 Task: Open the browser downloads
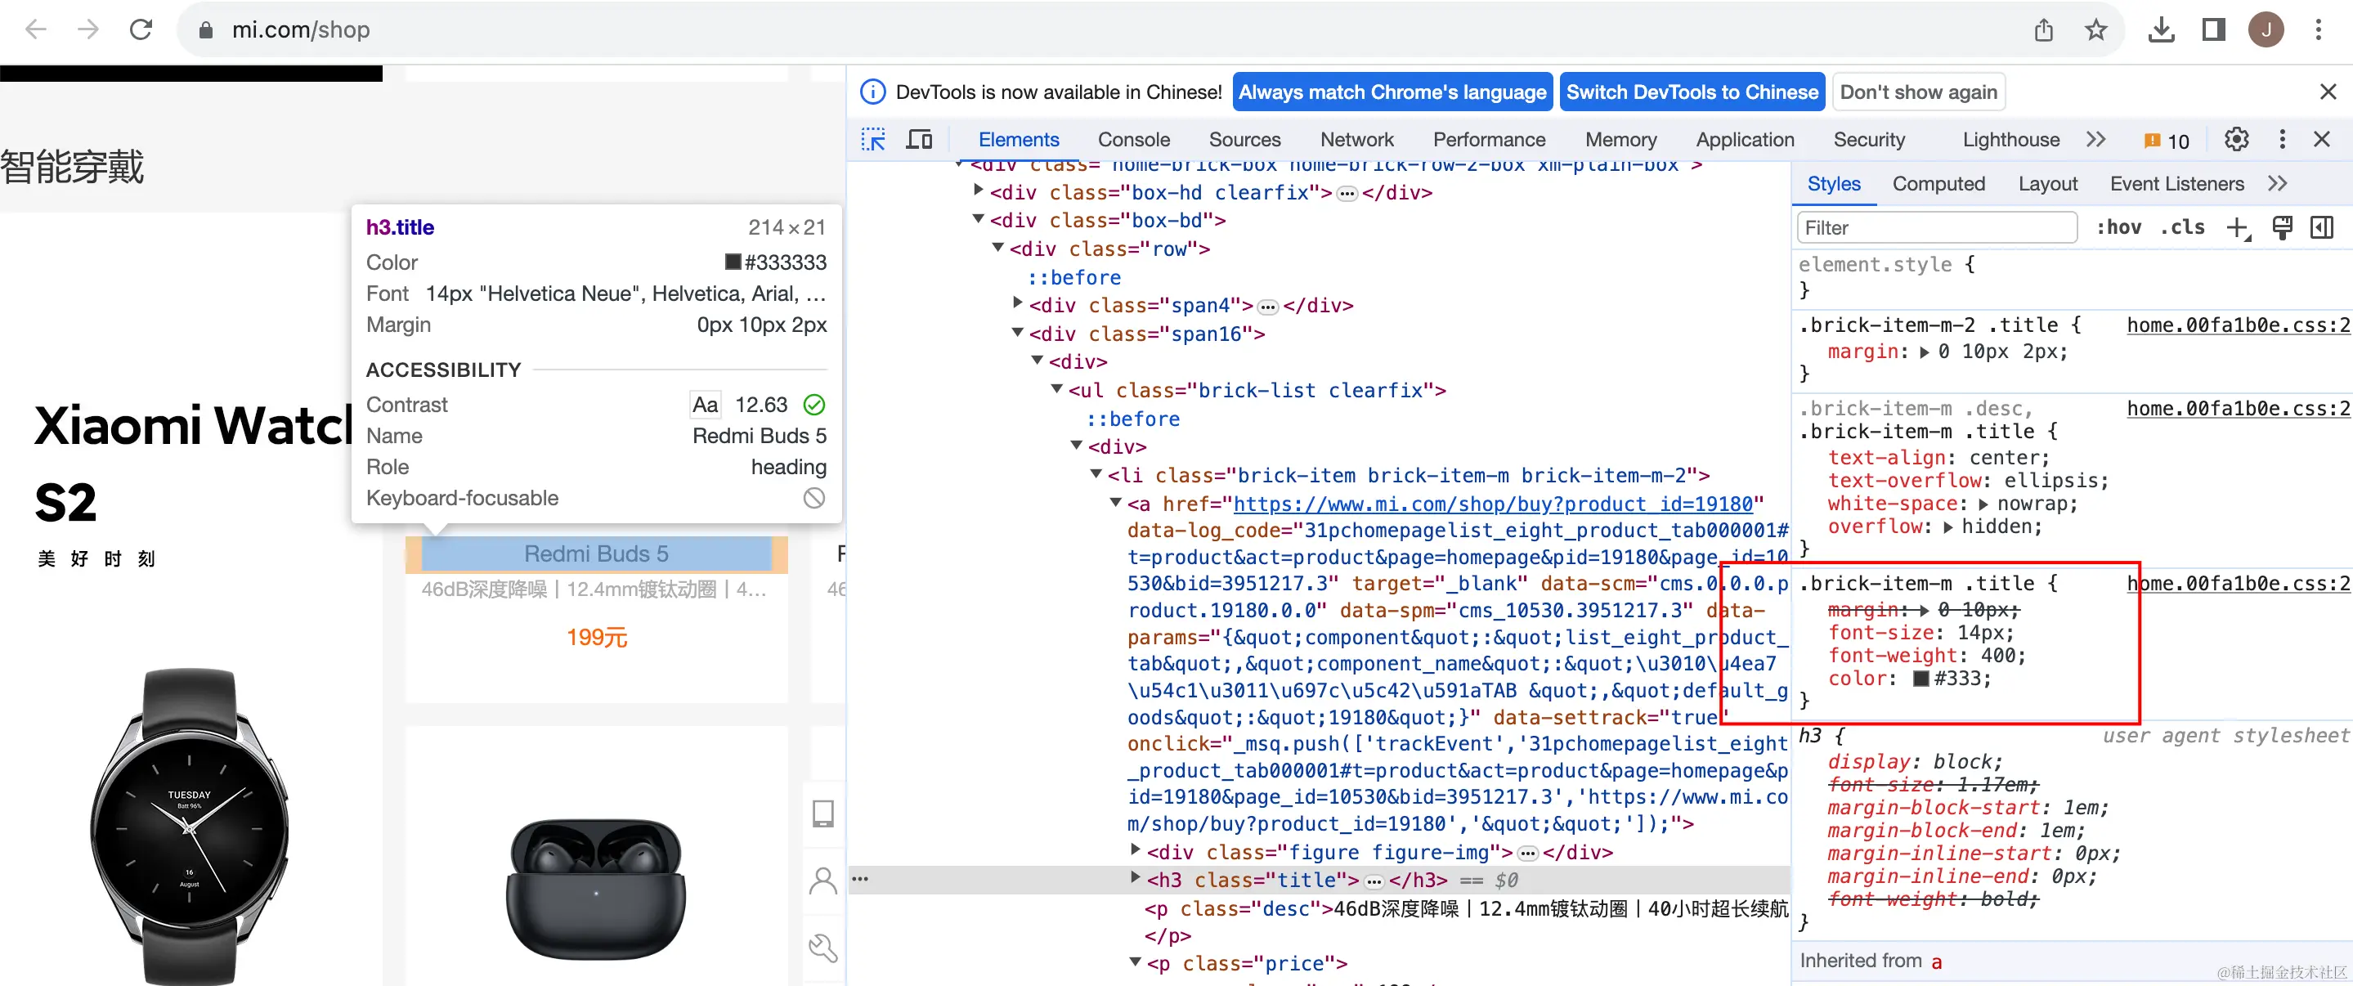2161,30
